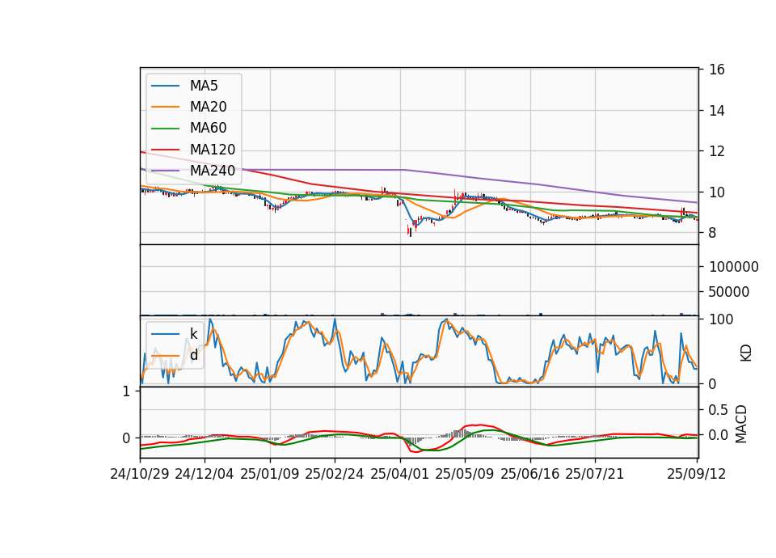
Task: Click the volume axis value 50000
Action: (x=729, y=292)
